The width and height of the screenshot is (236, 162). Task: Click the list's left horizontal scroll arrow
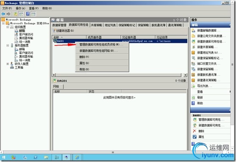[x=54, y=75]
